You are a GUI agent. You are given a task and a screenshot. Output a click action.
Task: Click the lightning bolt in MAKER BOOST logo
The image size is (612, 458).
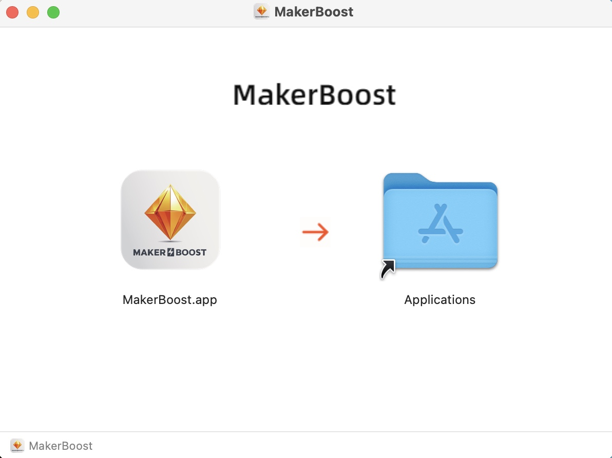pos(170,252)
